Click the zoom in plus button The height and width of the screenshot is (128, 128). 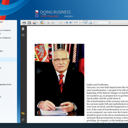71,23
